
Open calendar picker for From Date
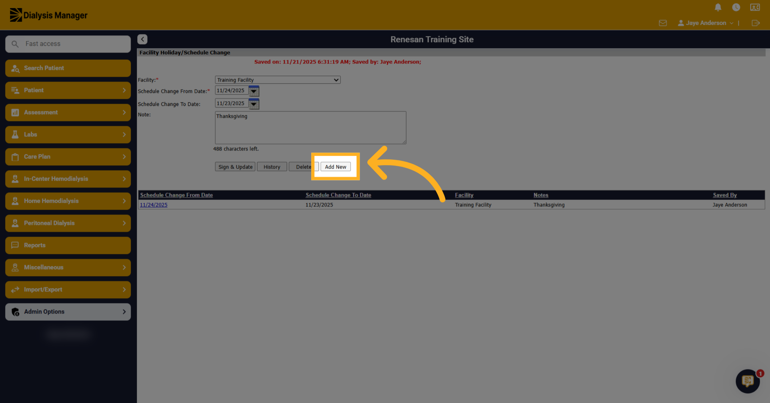[254, 91]
